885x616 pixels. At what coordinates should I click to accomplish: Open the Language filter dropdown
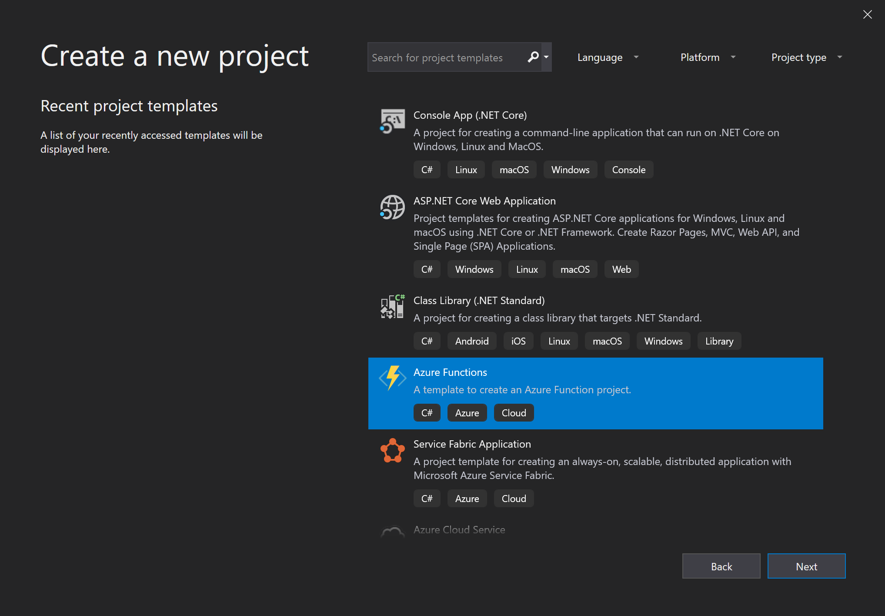(x=608, y=57)
